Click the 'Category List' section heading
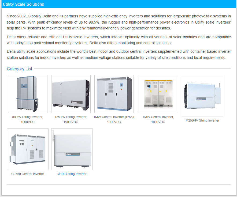237x197 pixels. pos(20,69)
